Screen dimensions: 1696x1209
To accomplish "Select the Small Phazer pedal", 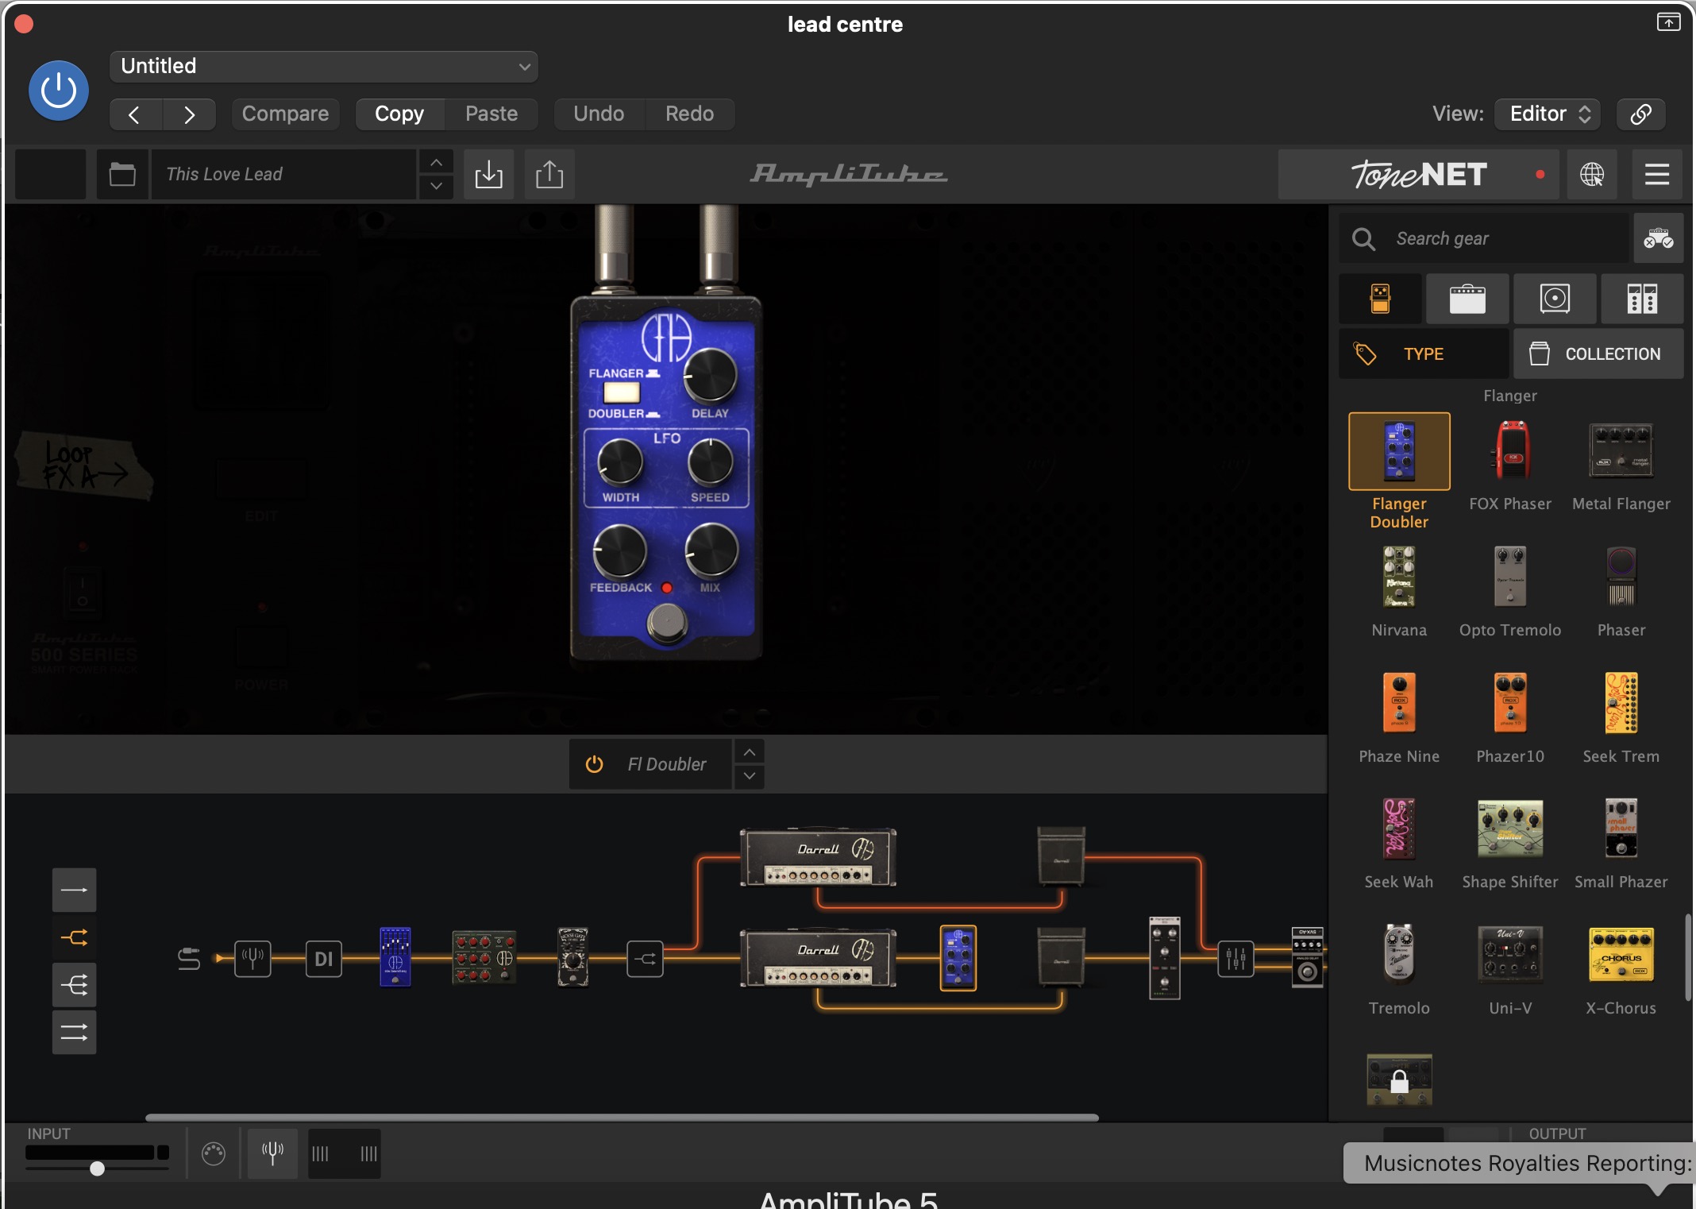I will pos(1621,829).
